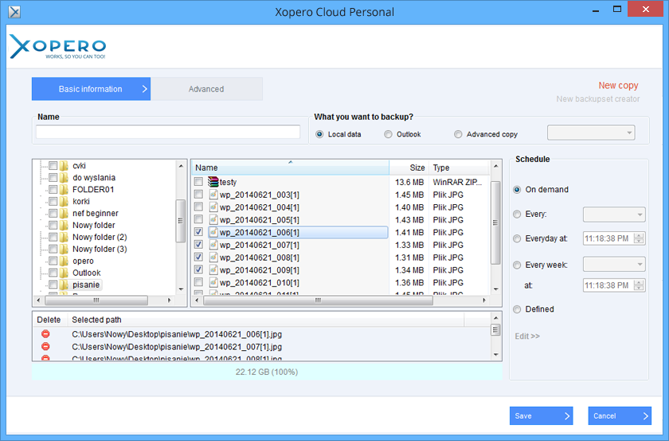The width and height of the screenshot is (669, 441).
Task: Click the JPG icon of wp_20140621_003[1]
Action: (213, 195)
